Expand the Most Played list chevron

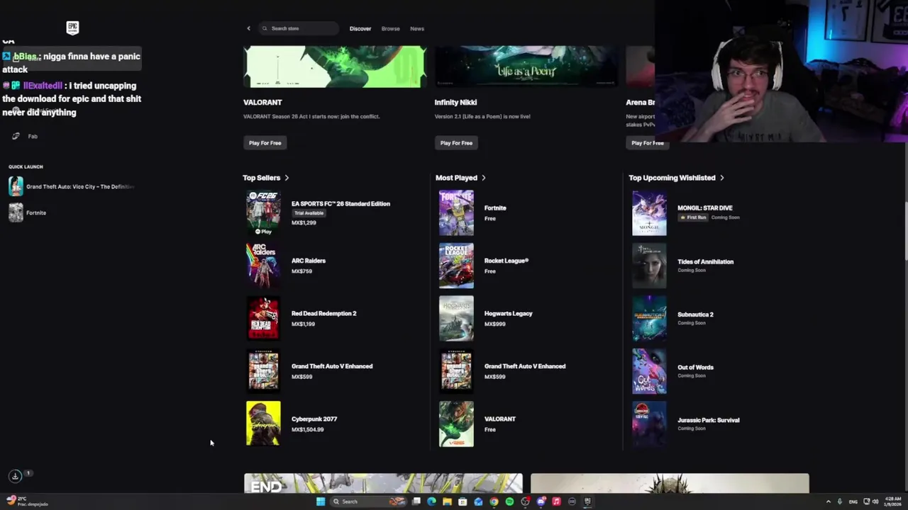point(484,178)
